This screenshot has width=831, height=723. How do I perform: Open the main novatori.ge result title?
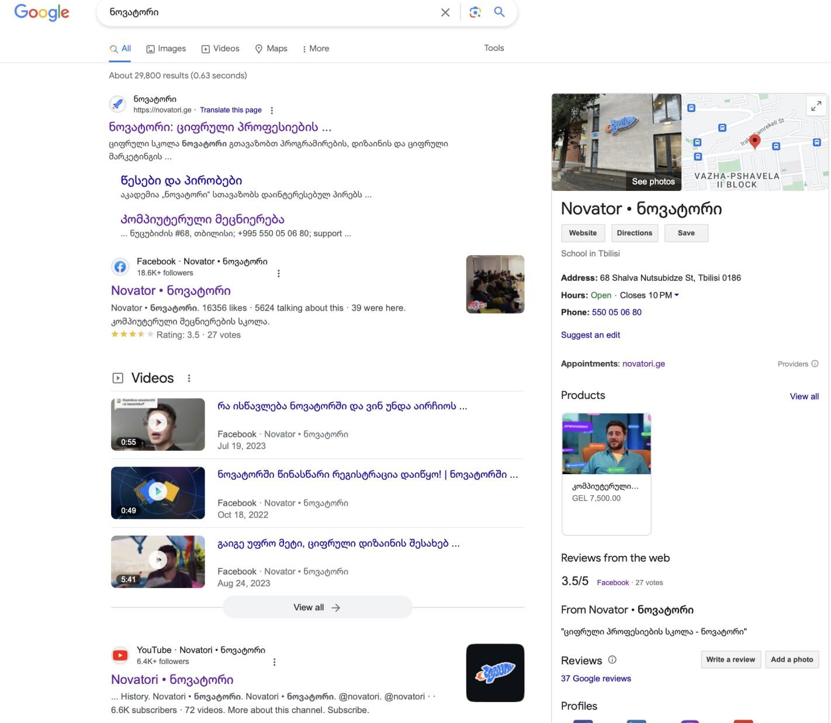pos(220,127)
